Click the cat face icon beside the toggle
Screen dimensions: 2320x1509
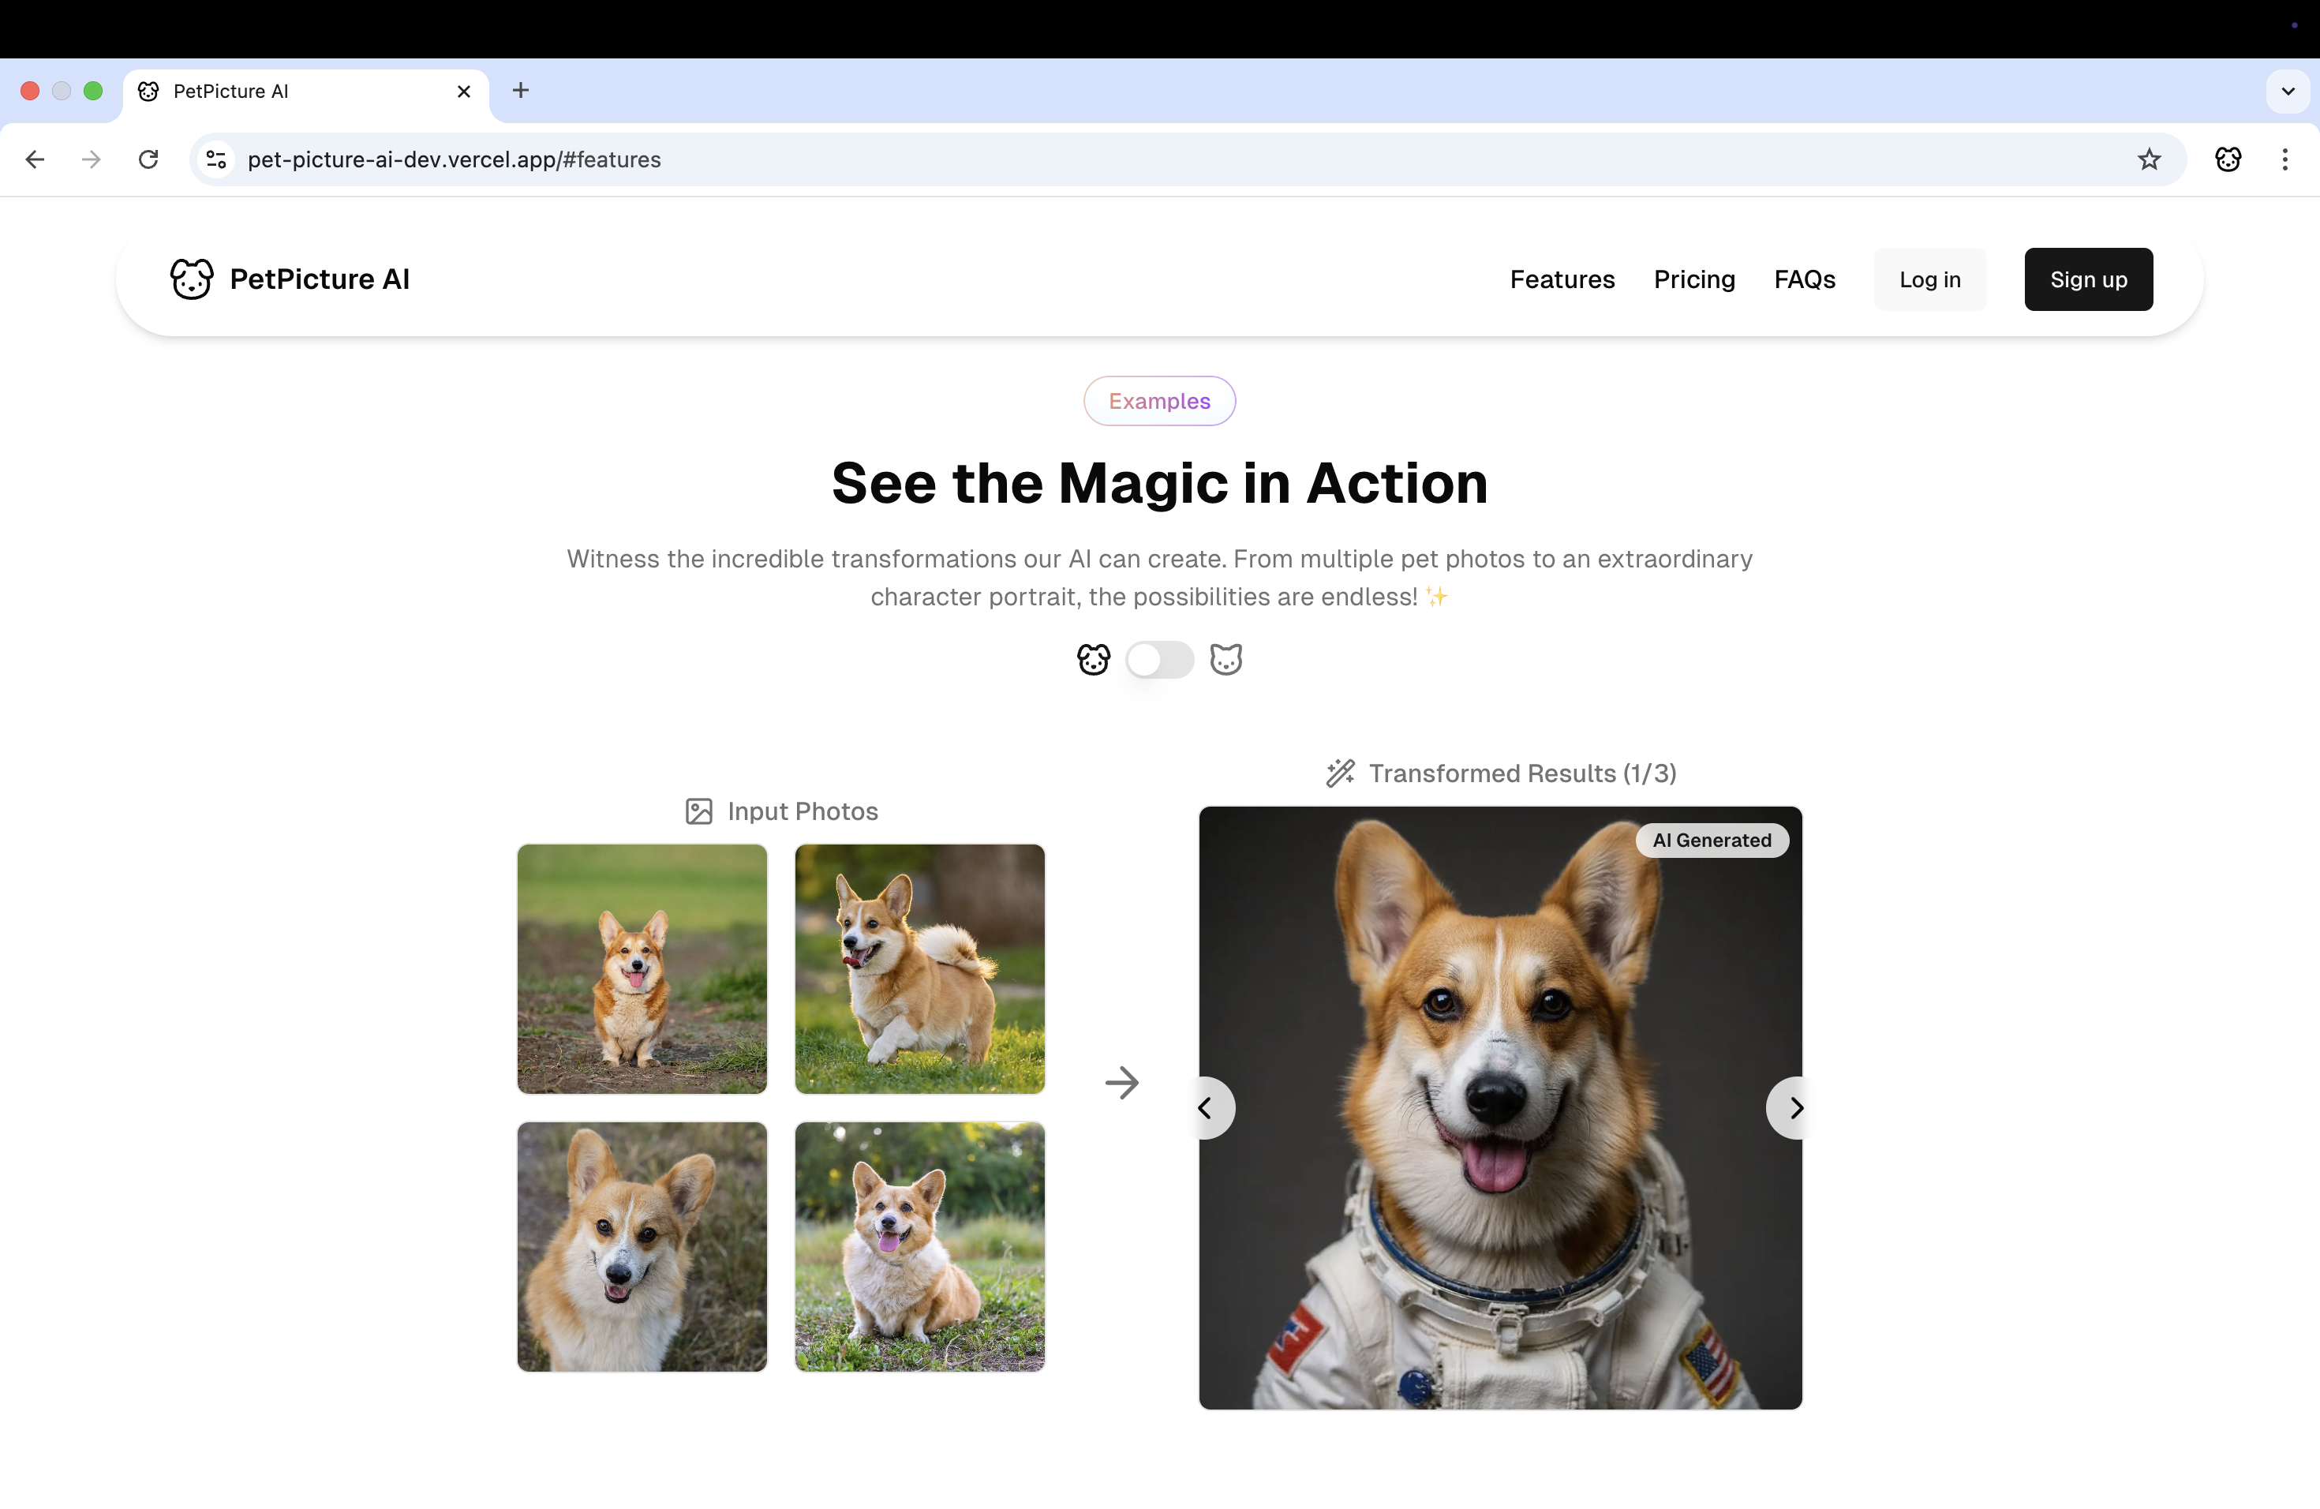[1225, 660]
